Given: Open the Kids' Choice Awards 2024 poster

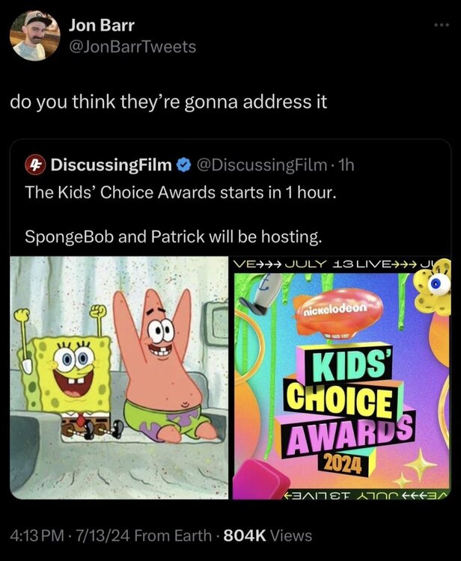Looking at the screenshot, I should [342, 378].
